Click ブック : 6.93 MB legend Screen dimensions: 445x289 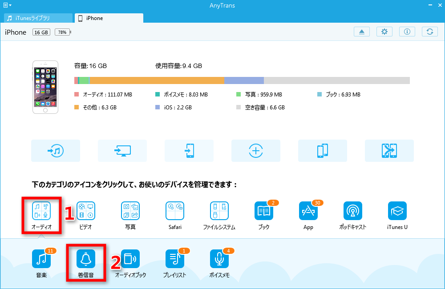point(339,94)
